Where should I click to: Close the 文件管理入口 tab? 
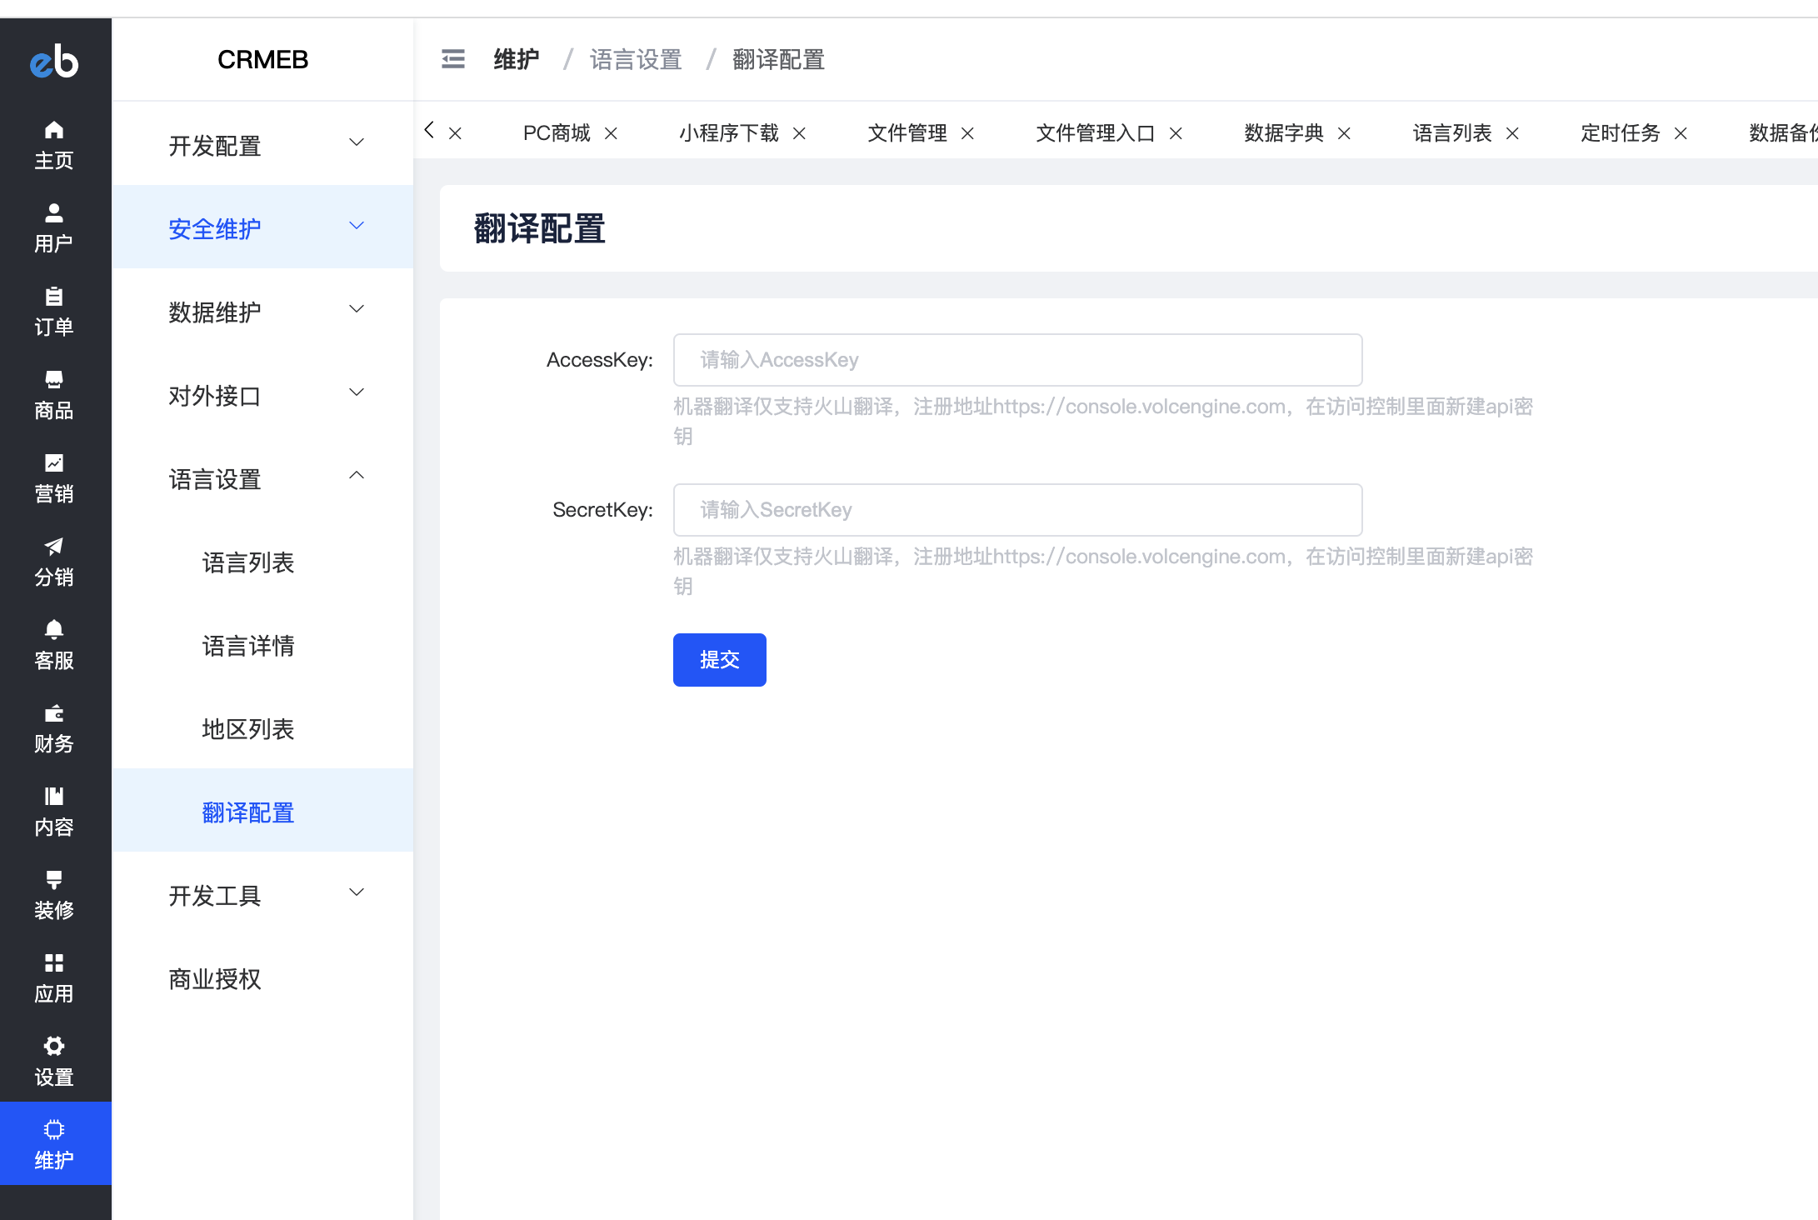(x=1176, y=133)
